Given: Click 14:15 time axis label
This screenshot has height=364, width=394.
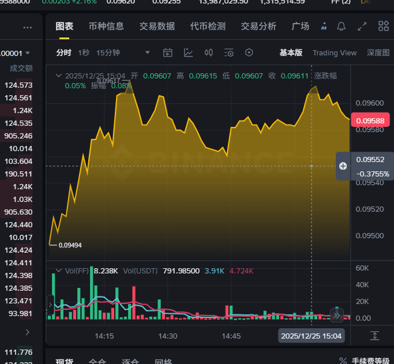Looking at the screenshot, I should [104, 336].
